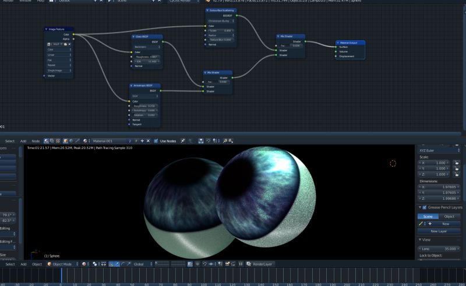466x286 pixels.
Task: Choose world shader nodes globe icon
Action: [x=71, y=141]
